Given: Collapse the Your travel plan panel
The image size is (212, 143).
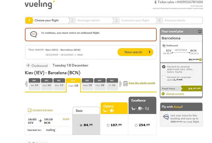Looking at the screenshot, I should click(200, 32).
